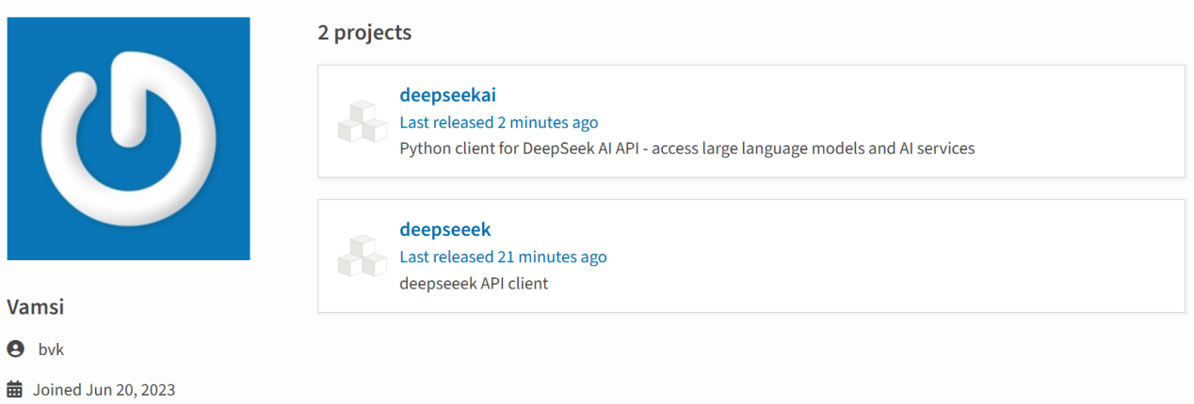Open the deepseekai project link
Screen dimensions: 1194x404
pyautogui.click(x=447, y=95)
